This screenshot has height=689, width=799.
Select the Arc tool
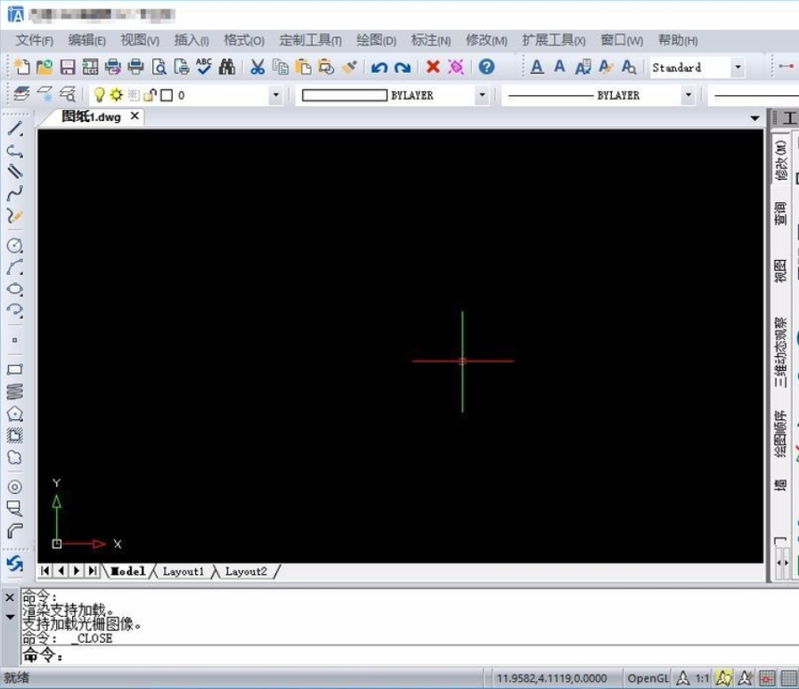pyautogui.click(x=15, y=267)
